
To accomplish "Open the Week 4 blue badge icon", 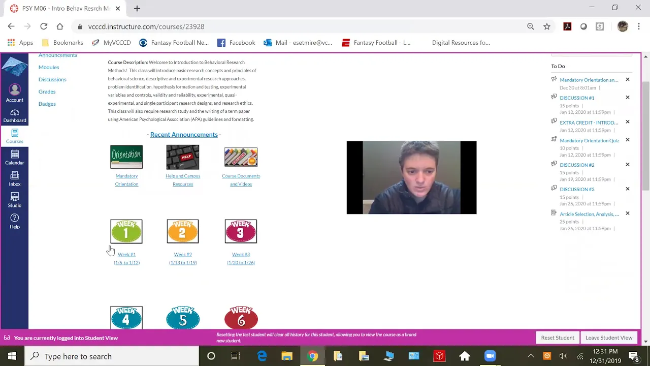I will pyautogui.click(x=126, y=318).
